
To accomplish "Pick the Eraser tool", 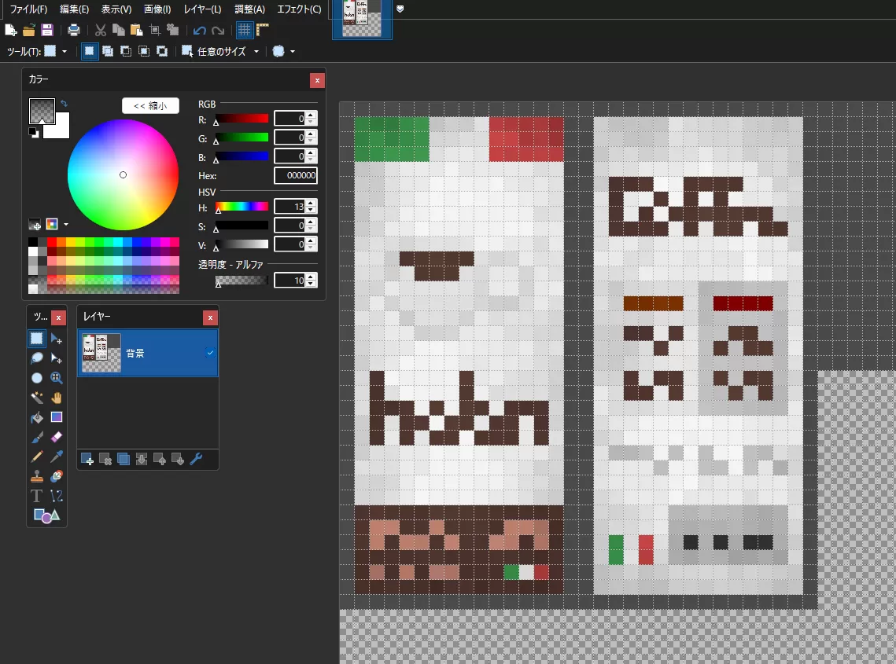I will point(56,437).
